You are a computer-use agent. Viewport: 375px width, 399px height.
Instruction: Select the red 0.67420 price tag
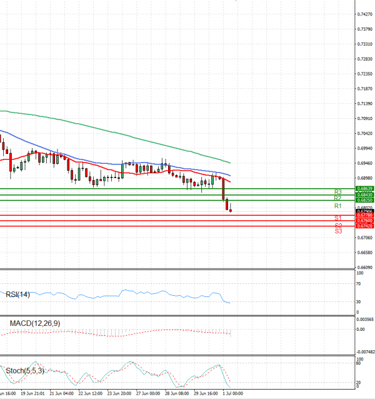pyautogui.click(x=364, y=226)
